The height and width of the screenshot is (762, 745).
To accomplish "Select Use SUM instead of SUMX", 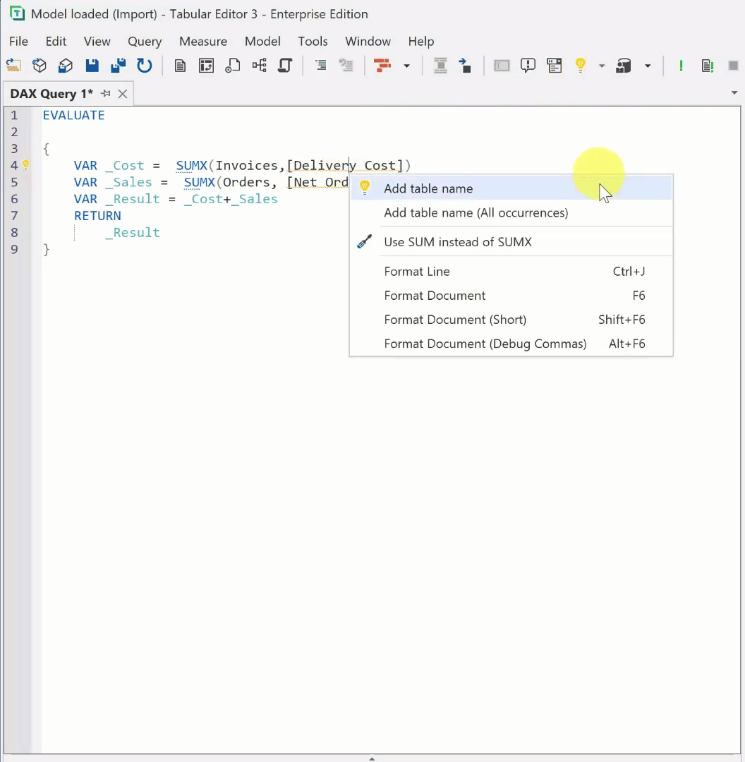I will pos(511,242).
